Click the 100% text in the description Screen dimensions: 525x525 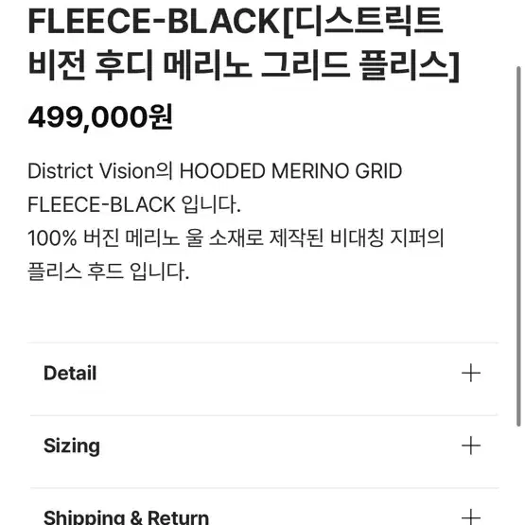(x=53, y=238)
